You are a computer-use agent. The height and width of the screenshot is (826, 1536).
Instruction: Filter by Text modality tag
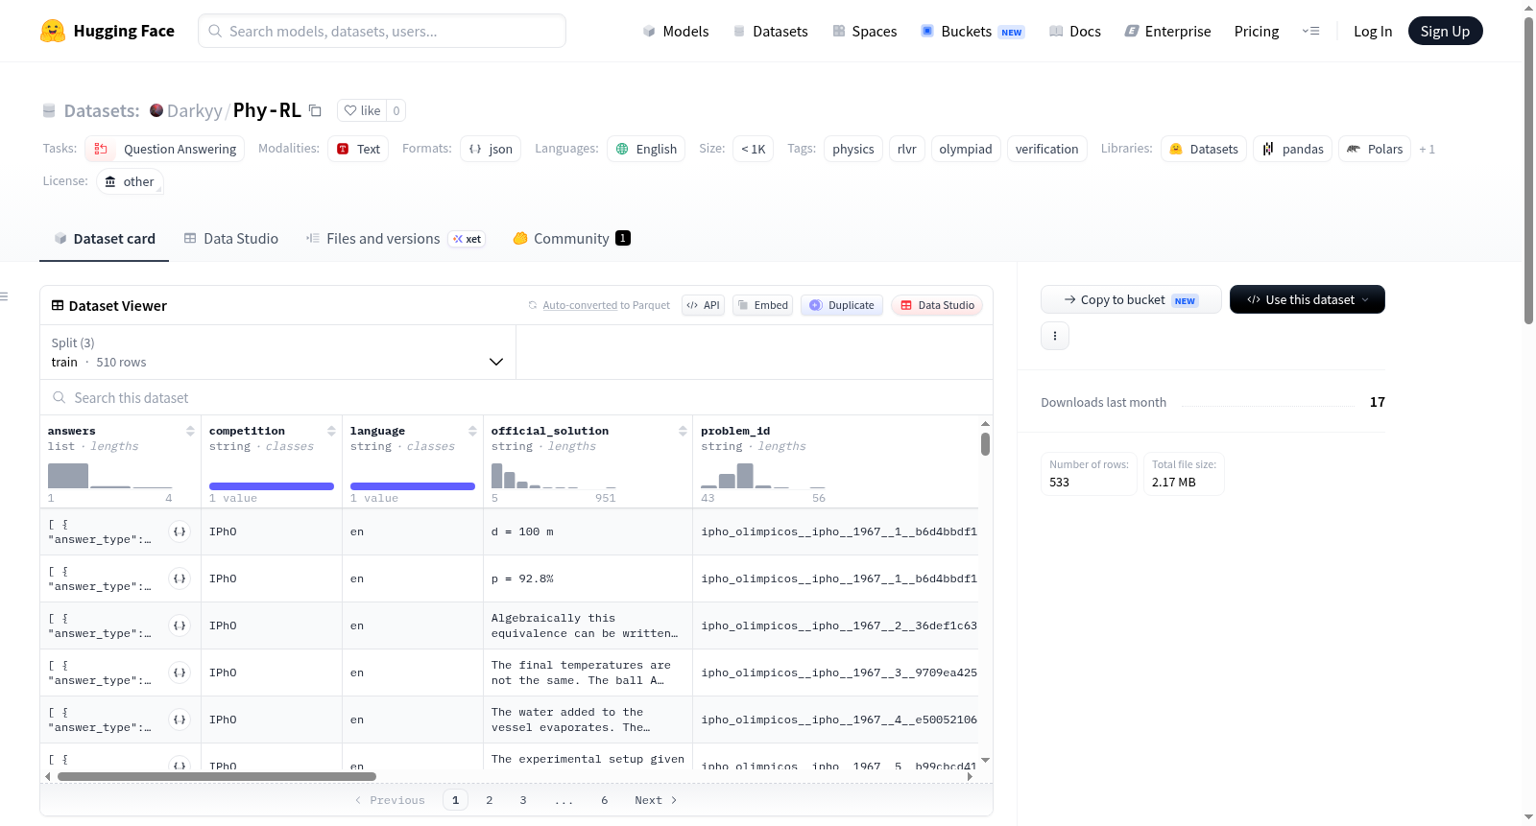tap(358, 149)
